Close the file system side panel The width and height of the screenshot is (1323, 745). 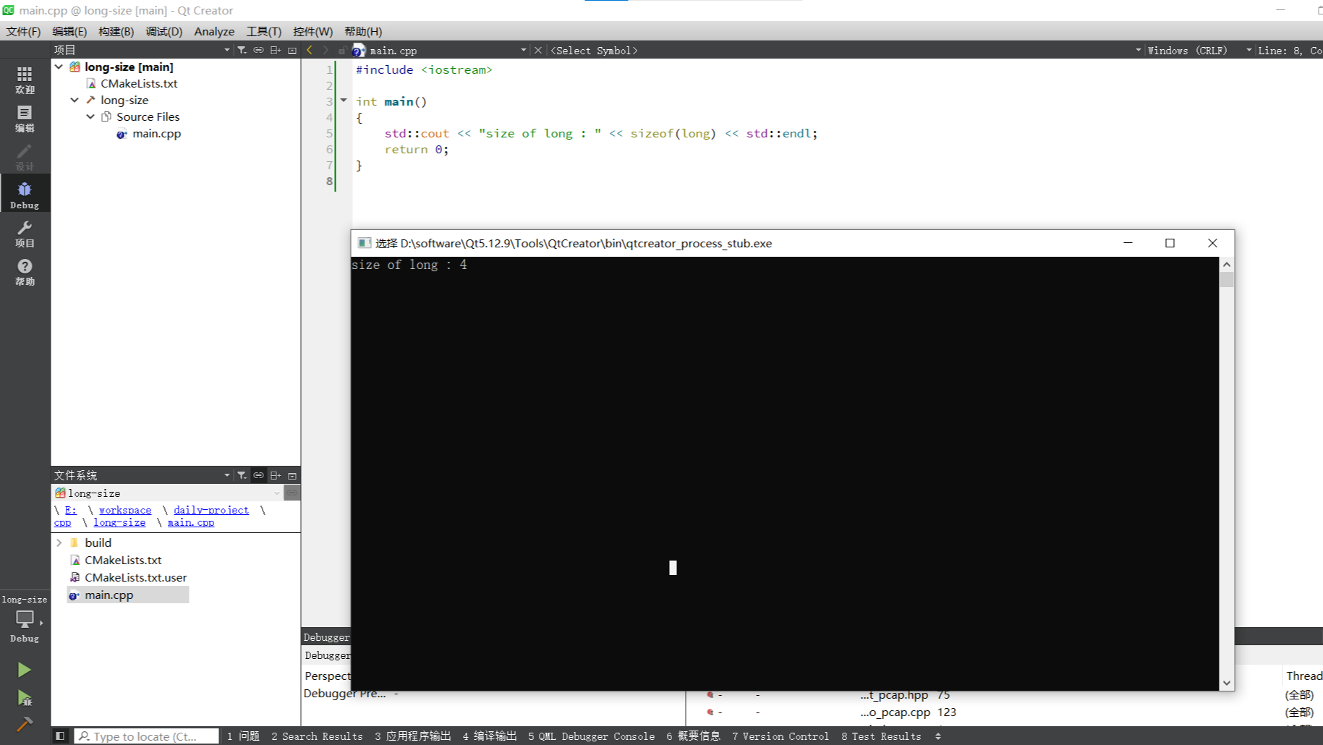point(292,475)
